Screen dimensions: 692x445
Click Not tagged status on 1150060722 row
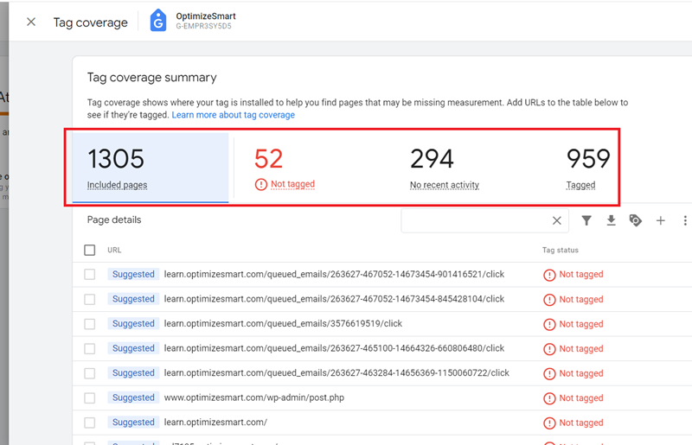tap(573, 373)
